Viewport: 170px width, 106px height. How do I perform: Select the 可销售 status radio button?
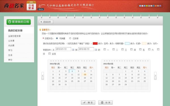(57, 38)
